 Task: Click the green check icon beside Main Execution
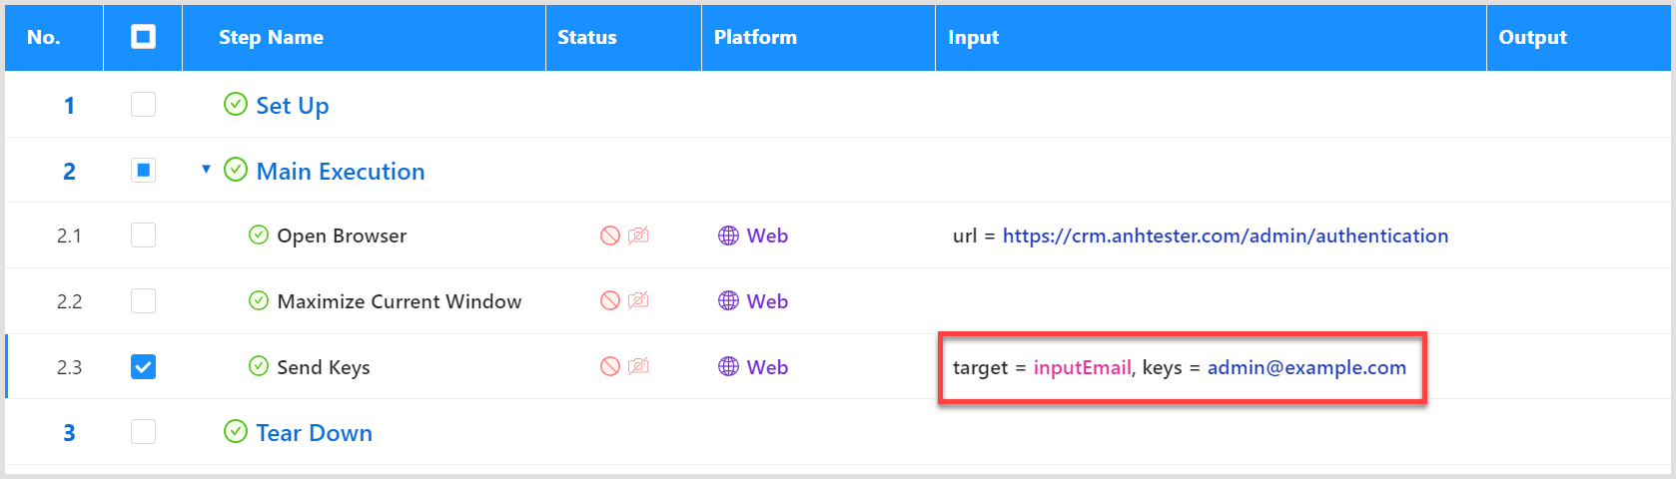(236, 170)
